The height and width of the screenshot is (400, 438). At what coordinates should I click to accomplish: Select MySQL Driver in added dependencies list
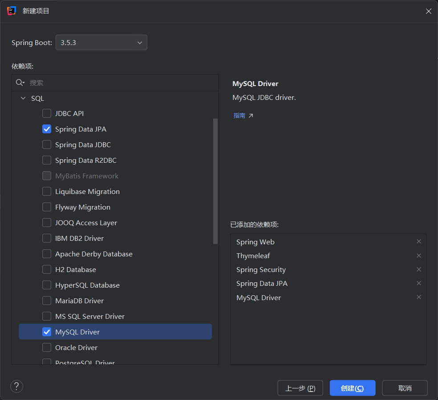pyautogui.click(x=258, y=298)
